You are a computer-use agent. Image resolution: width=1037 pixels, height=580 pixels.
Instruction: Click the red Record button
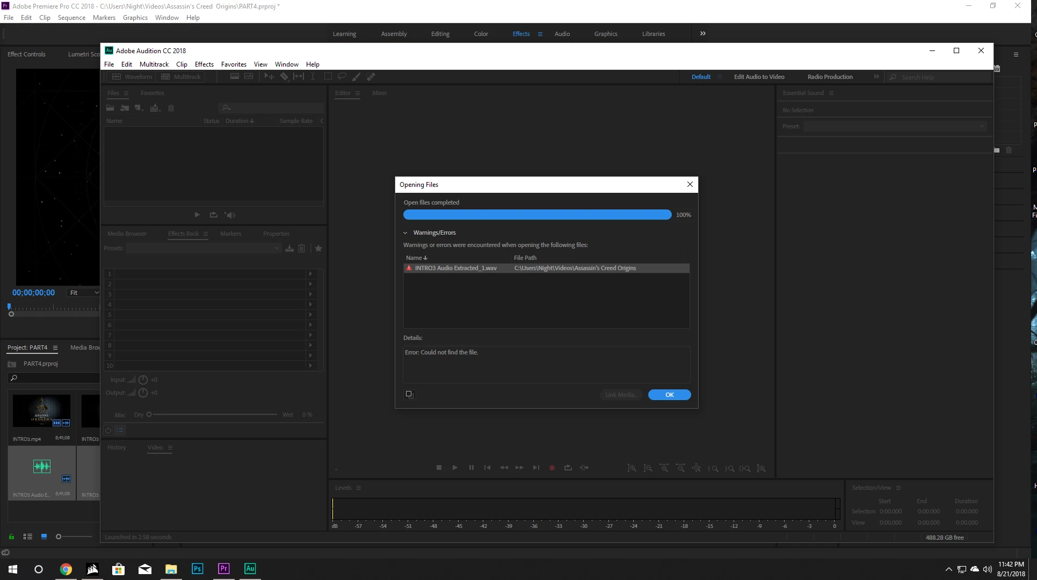552,468
